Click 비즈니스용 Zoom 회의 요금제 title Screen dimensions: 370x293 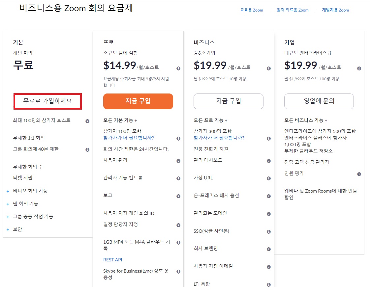76,8
